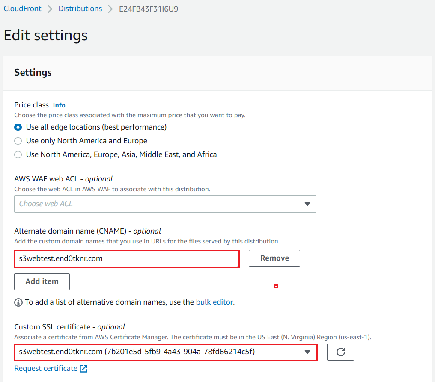
Task: Click the arrow on SSL certificate selector
Action: coord(307,352)
